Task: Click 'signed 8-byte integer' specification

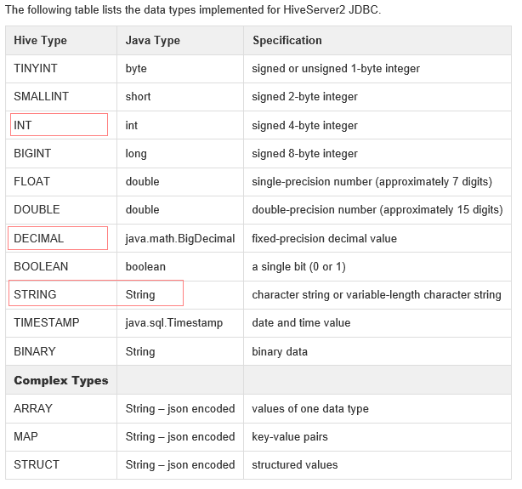Action: click(x=304, y=154)
